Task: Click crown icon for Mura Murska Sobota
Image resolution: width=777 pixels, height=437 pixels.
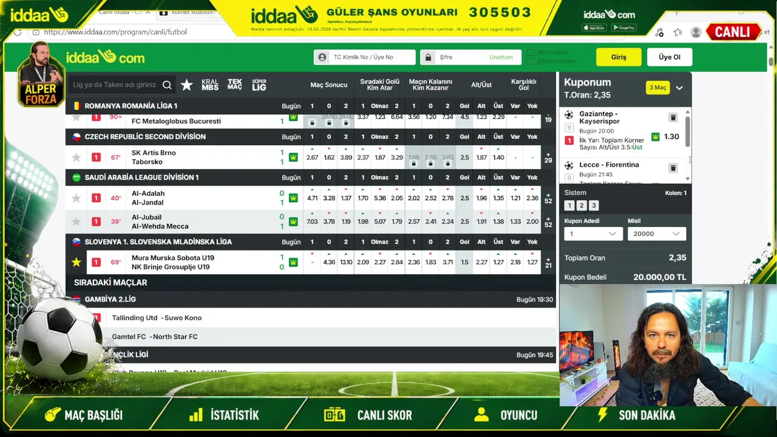Action: click(x=293, y=262)
